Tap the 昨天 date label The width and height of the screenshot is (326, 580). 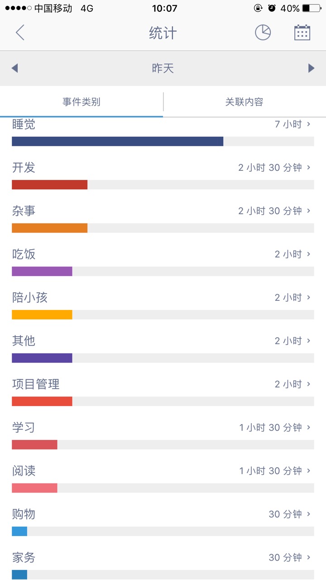[x=163, y=68]
